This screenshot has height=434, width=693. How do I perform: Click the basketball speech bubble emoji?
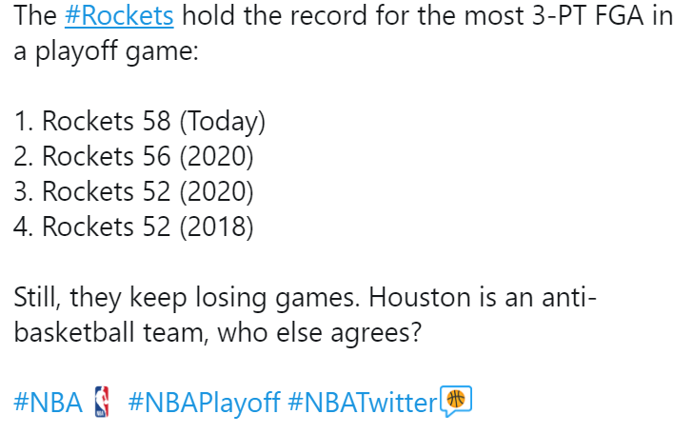(456, 402)
